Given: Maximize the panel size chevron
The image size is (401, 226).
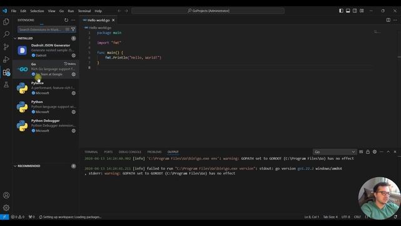Looking at the screenshot, I should coord(388,152).
